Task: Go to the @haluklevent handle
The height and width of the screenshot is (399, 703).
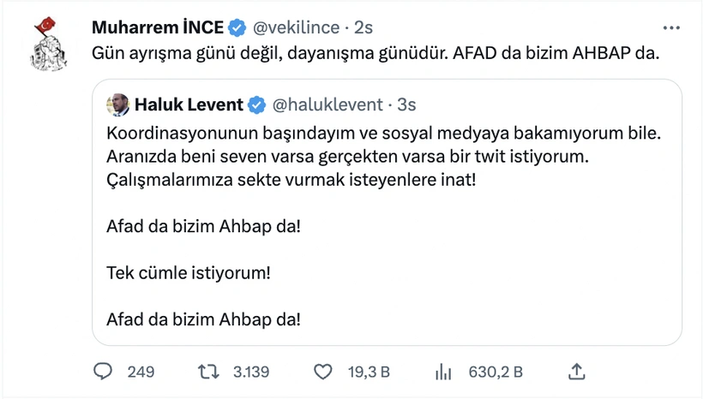Action: pos(327,105)
